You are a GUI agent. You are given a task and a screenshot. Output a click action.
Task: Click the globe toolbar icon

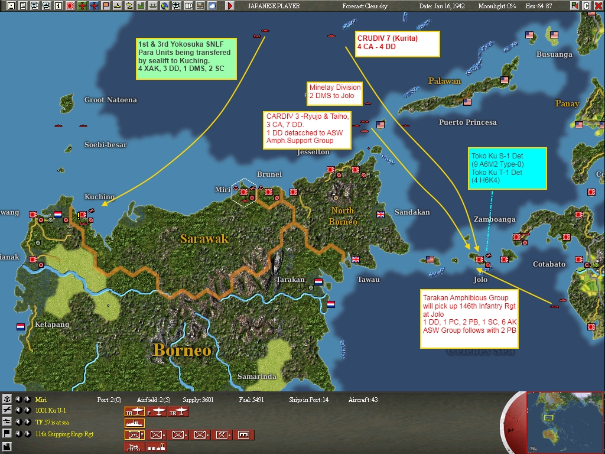[165, 6]
